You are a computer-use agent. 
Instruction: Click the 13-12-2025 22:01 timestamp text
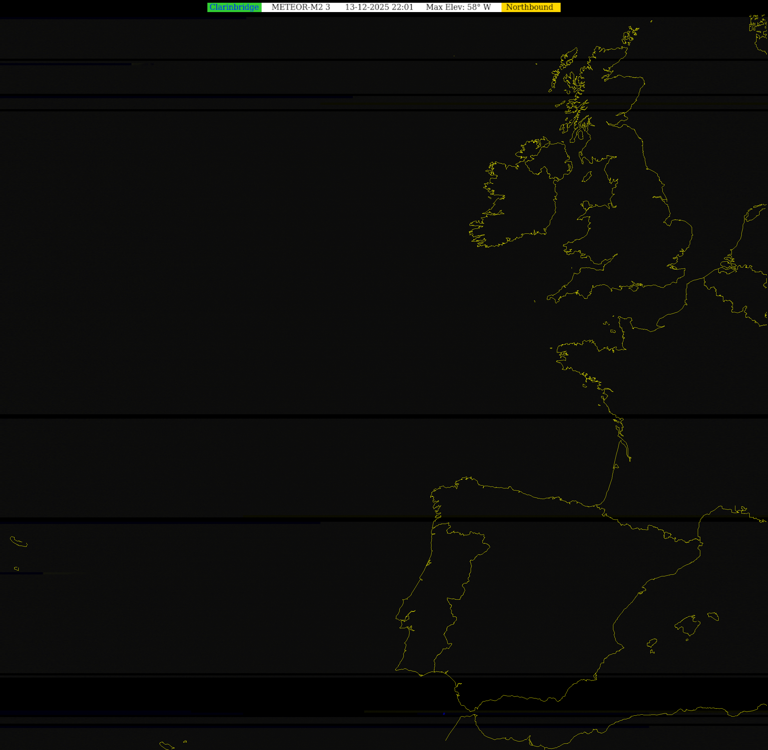point(379,7)
